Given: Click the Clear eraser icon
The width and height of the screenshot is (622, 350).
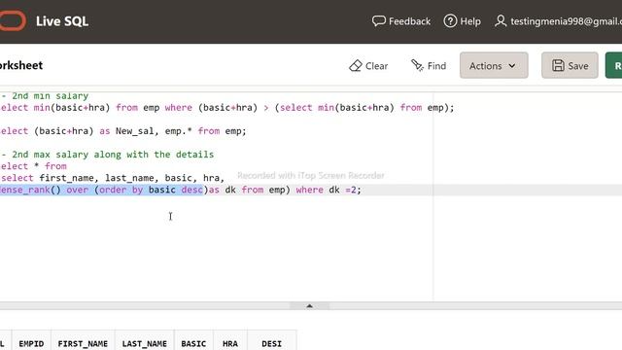Looking at the screenshot, I should (356, 65).
